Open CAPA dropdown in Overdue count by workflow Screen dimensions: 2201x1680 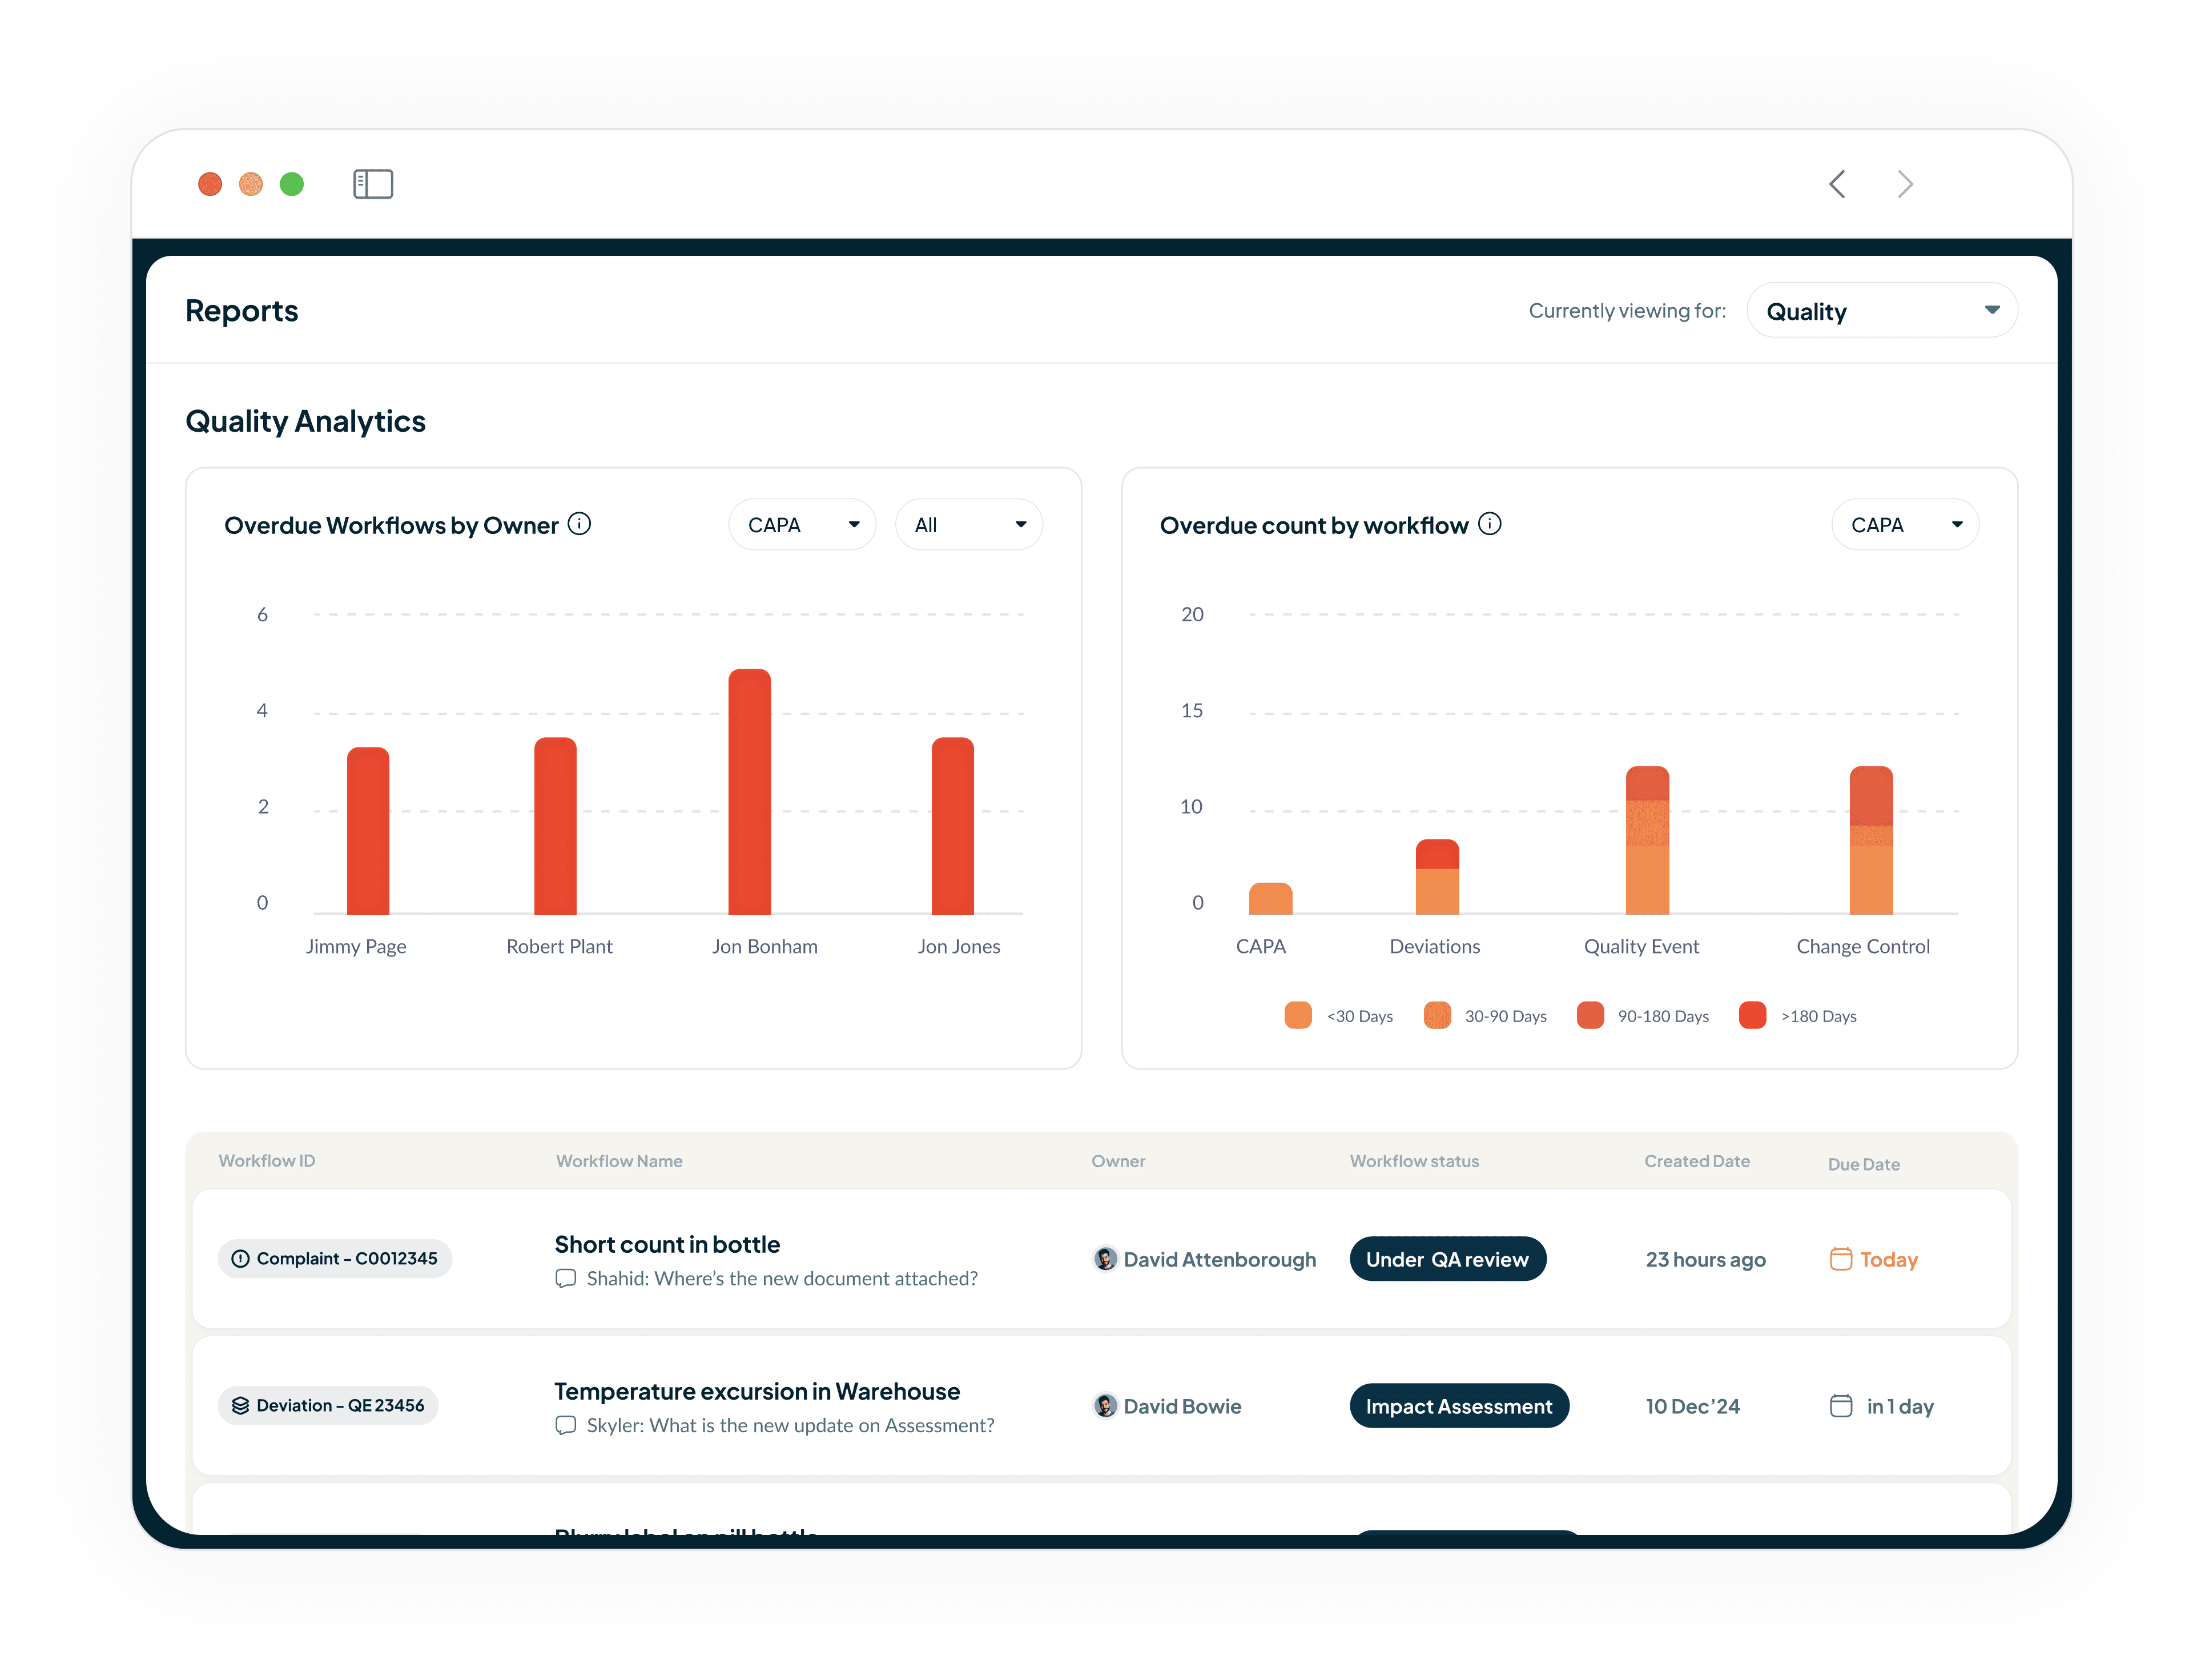pyautogui.click(x=1904, y=525)
